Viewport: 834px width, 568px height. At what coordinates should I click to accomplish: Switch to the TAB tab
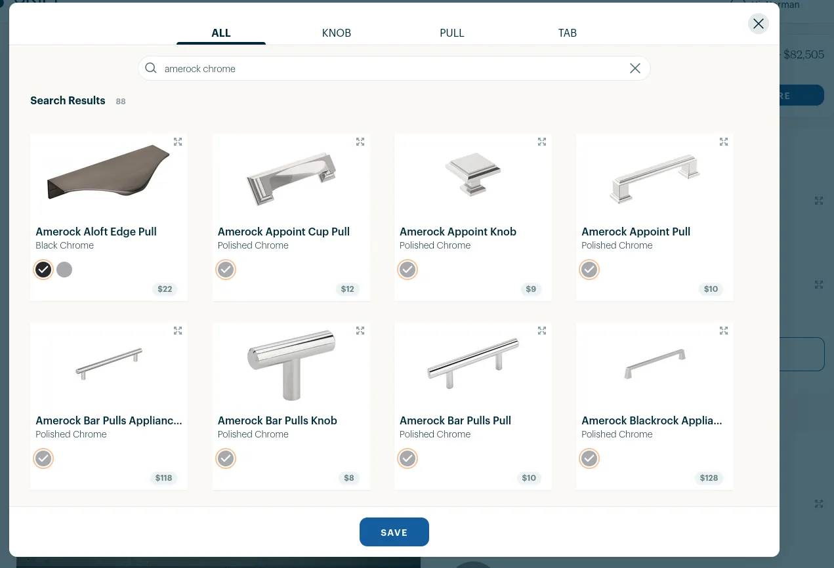pyautogui.click(x=568, y=33)
